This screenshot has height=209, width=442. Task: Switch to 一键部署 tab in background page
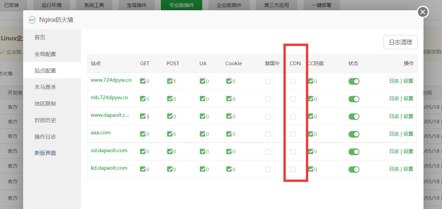point(321,5)
